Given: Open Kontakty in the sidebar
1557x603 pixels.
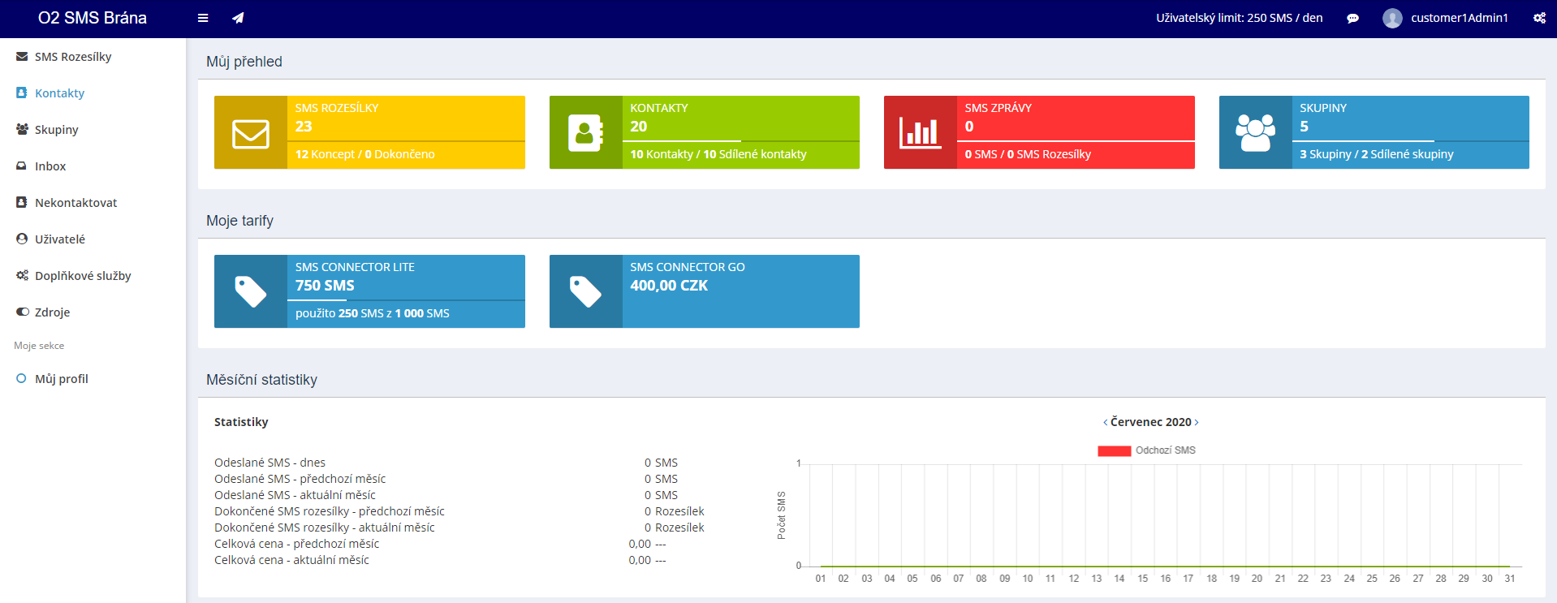Looking at the screenshot, I should [x=59, y=93].
